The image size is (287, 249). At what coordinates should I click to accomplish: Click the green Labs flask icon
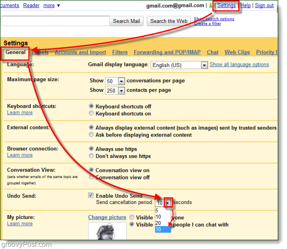[x=211, y=5]
